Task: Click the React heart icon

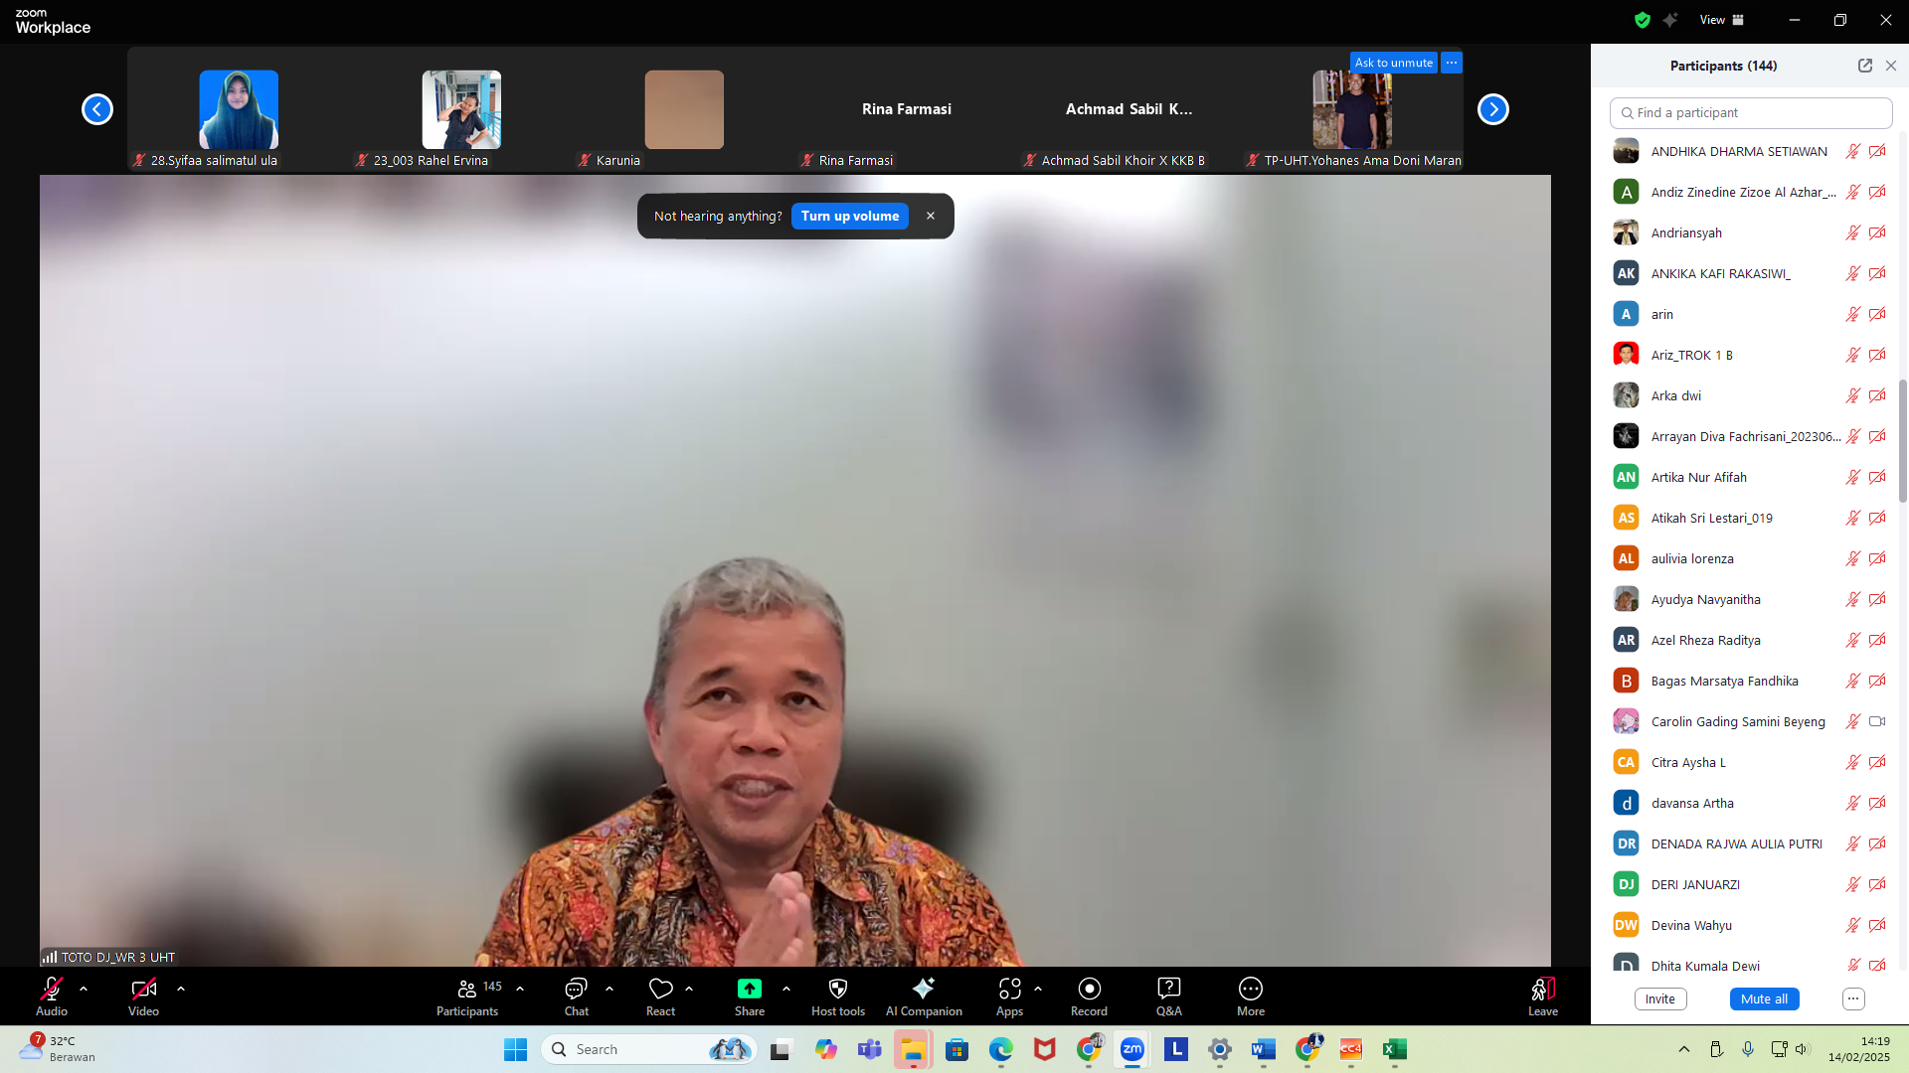Action: click(660, 989)
